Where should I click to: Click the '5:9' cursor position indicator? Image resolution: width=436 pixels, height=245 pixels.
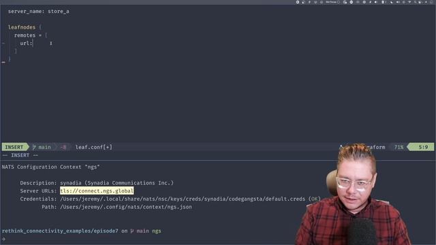(423, 147)
